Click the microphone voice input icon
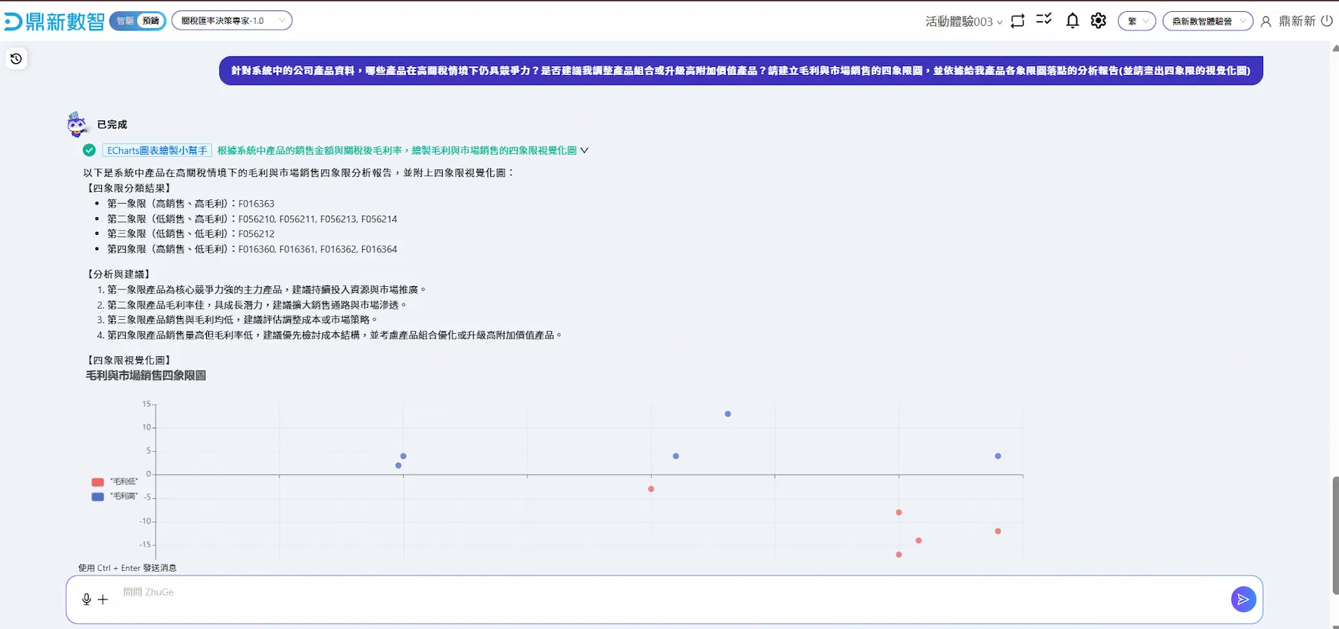The height and width of the screenshot is (629, 1339). [86, 599]
